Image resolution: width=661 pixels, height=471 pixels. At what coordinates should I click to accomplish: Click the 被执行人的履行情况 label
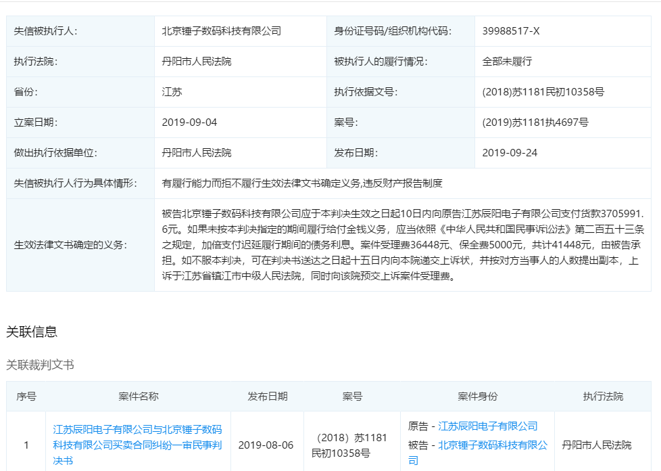point(381,62)
